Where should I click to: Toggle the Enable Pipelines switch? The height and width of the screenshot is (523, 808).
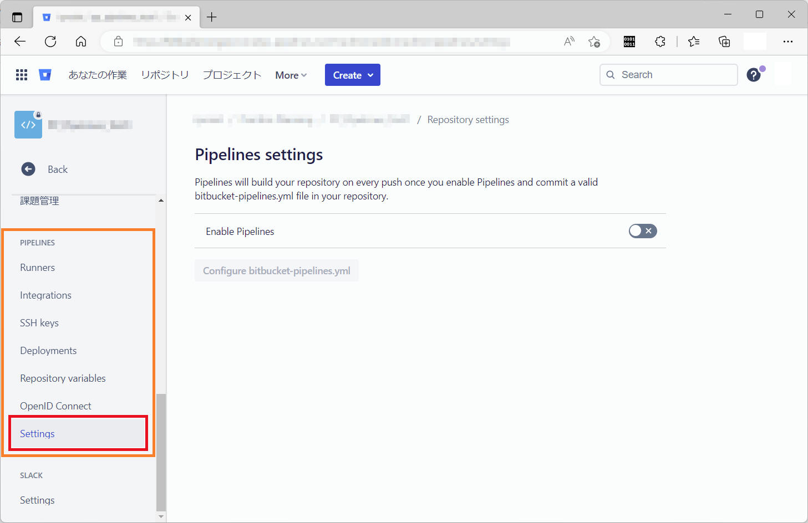(x=642, y=231)
